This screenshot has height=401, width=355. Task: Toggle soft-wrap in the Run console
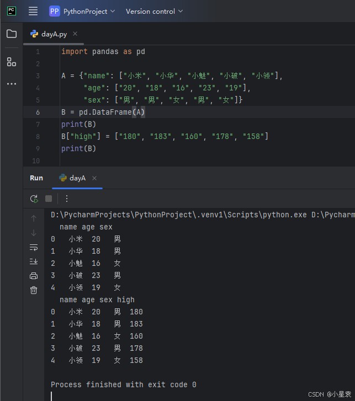click(x=34, y=247)
